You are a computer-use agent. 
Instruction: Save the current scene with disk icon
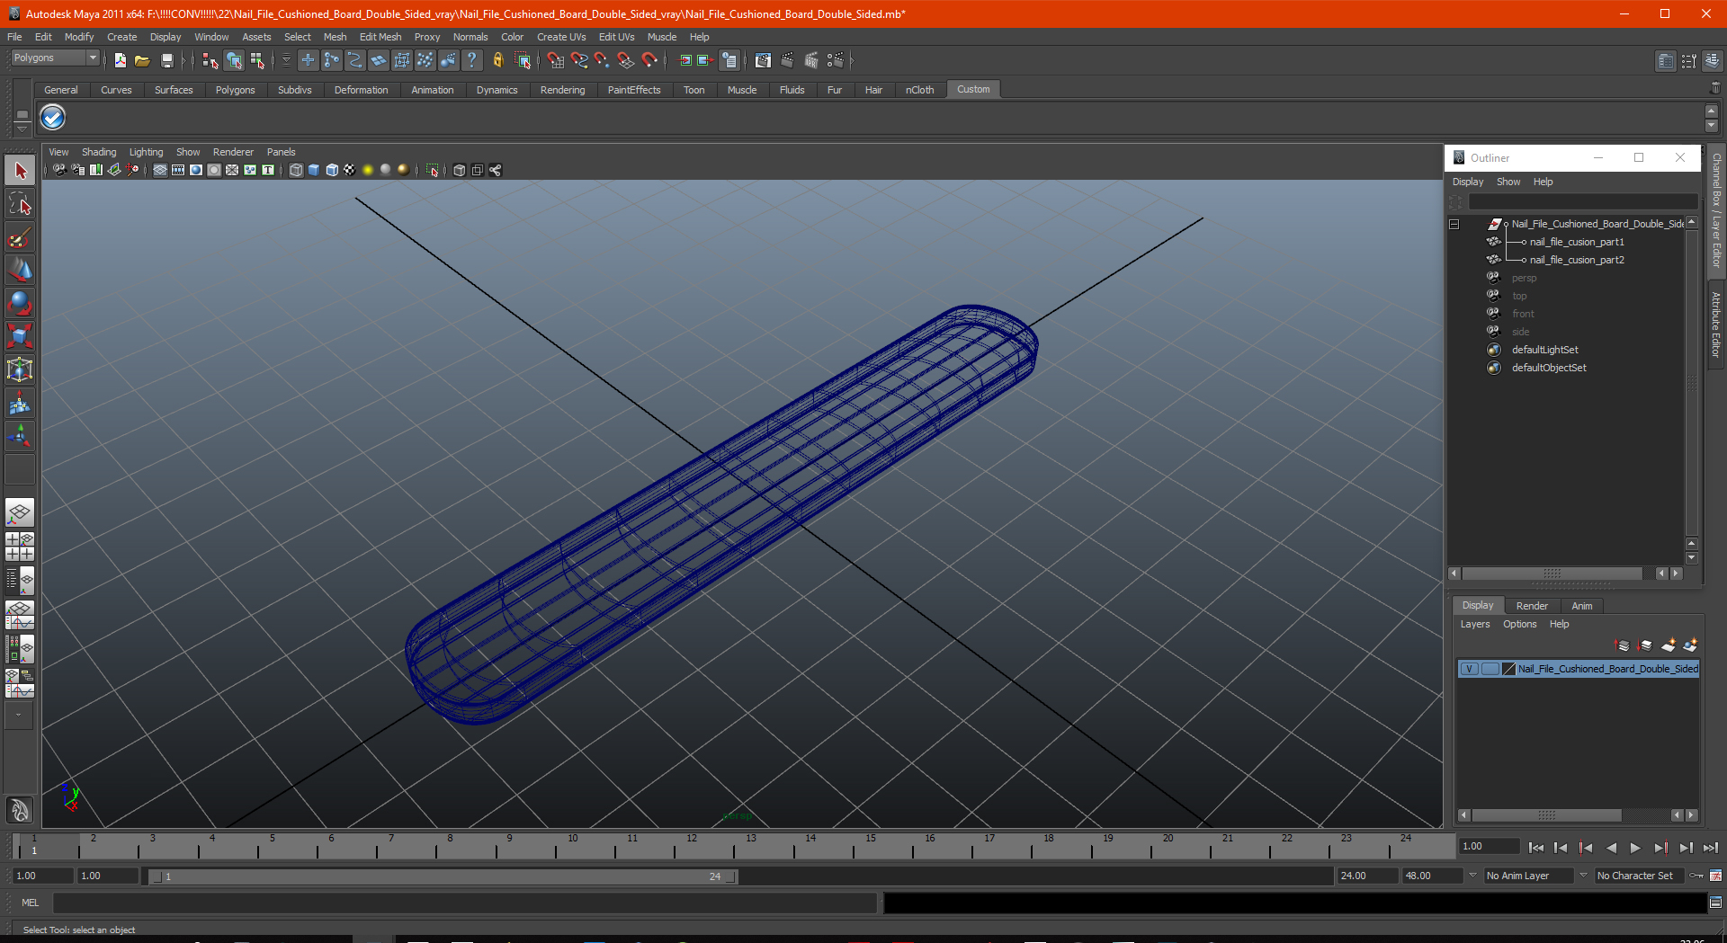click(x=166, y=60)
